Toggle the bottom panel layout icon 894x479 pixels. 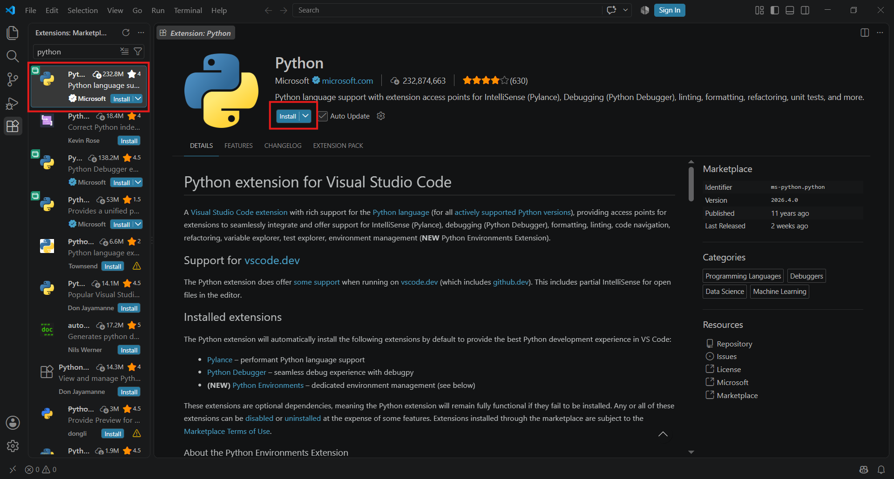coord(790,10)
